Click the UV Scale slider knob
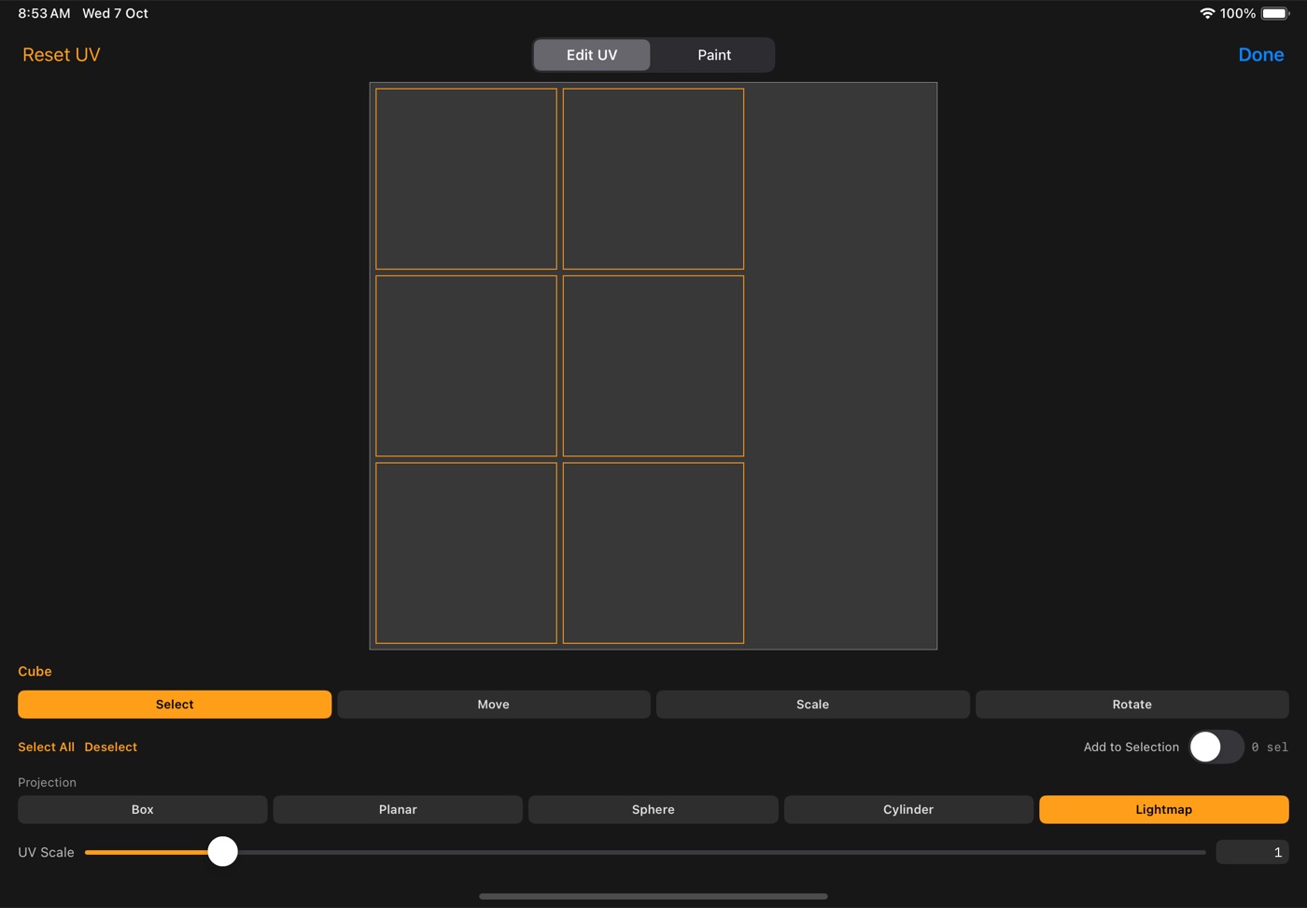1307x908 pixels. (222, 851)
